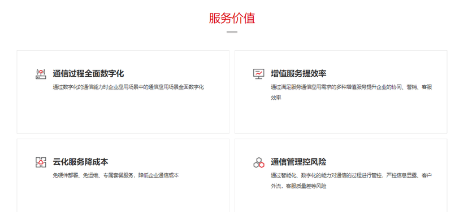Viewport: 468px width, 212px height.
Task: Click the description starting 通过数字化的通信能力
Action: (x=128, y=87)
